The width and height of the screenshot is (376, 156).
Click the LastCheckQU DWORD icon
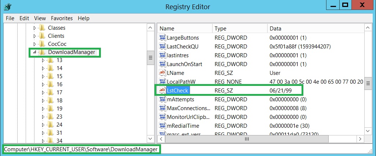[x=163, y=47]
